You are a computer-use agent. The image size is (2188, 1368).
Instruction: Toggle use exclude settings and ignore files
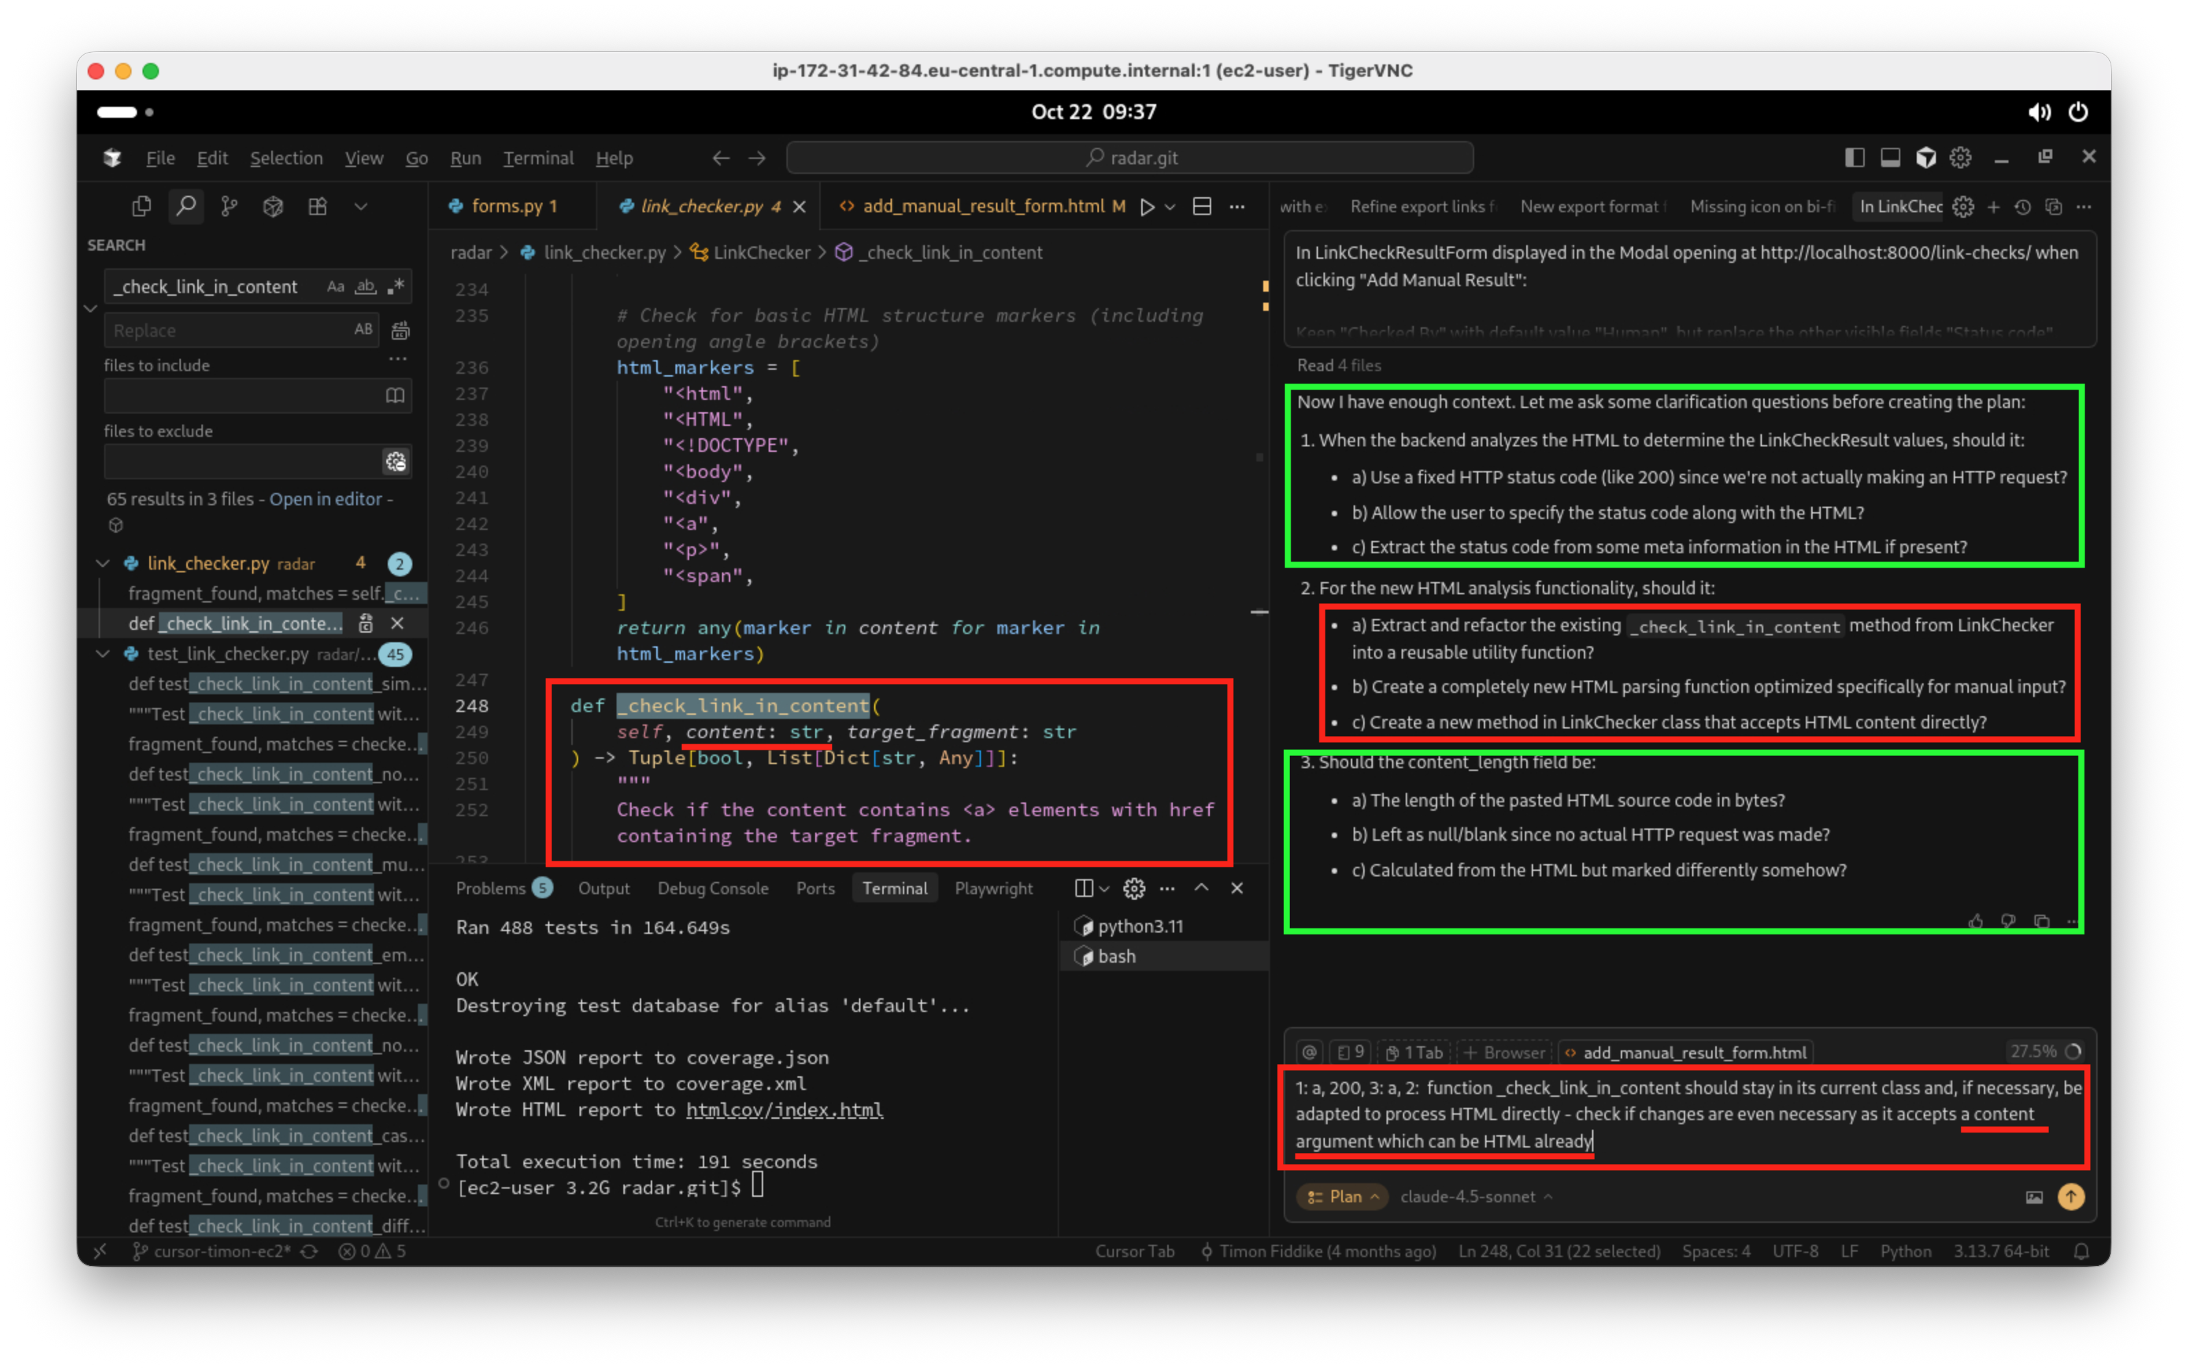pyautogui.click(x=395, y=461)
